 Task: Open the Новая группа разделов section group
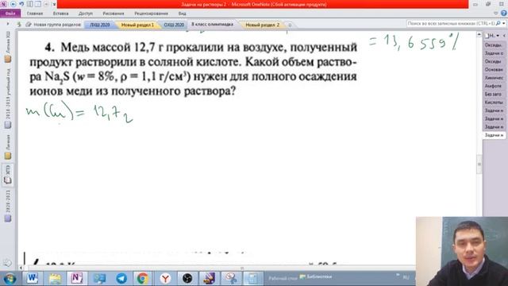click(54, 25)
